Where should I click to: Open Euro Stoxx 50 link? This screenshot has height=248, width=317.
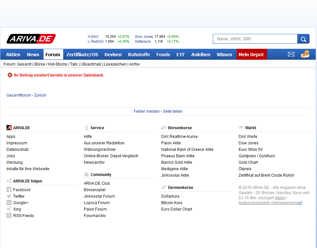click(x=251, y=150)
